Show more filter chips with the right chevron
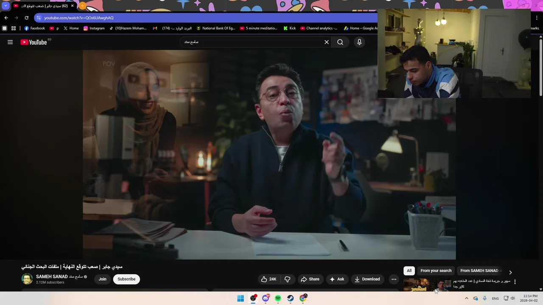The height and width of the screenshot is (305, 543). tap(510, 272)
